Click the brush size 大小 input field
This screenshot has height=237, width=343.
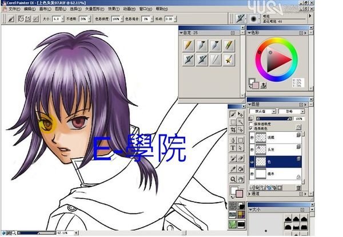pyautogui.click(x=57, y=18)
